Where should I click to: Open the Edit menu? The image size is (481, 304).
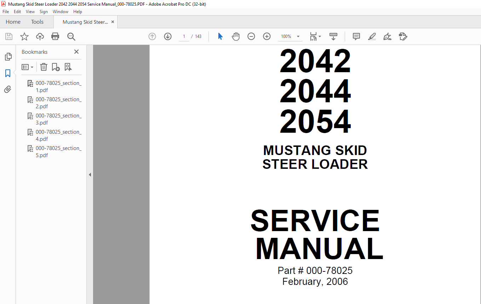[x=17, y=12]
